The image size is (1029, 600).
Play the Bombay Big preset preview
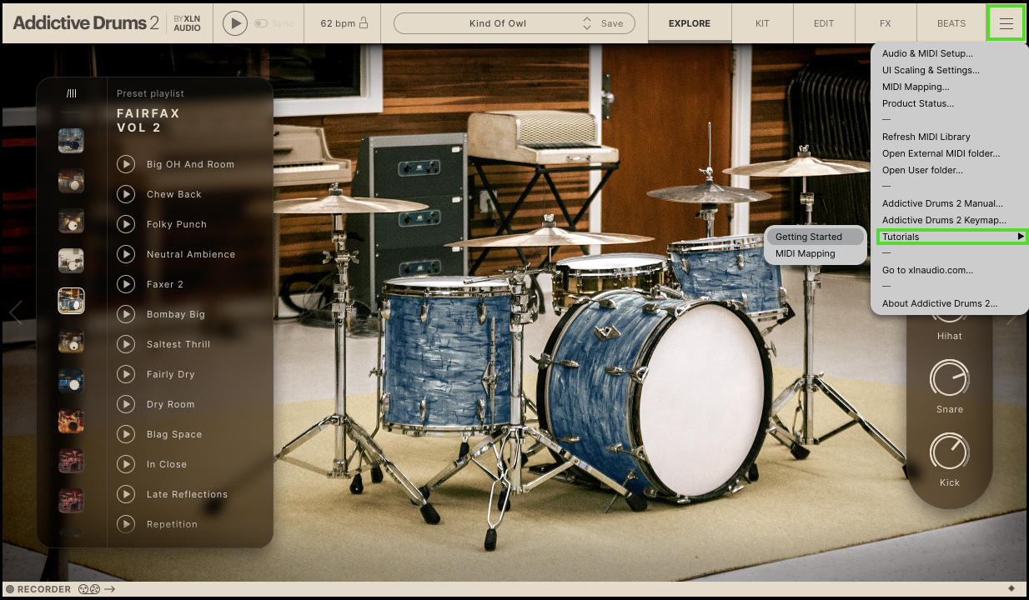pyautogui.click(x=126, y=314)
